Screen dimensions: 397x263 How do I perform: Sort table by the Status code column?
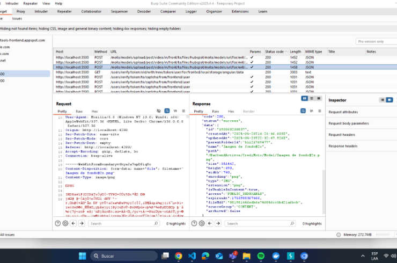276,52
